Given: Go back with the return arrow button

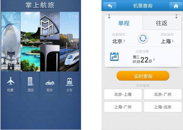Looking at the screenshot, I should click(x=110, y=6).
